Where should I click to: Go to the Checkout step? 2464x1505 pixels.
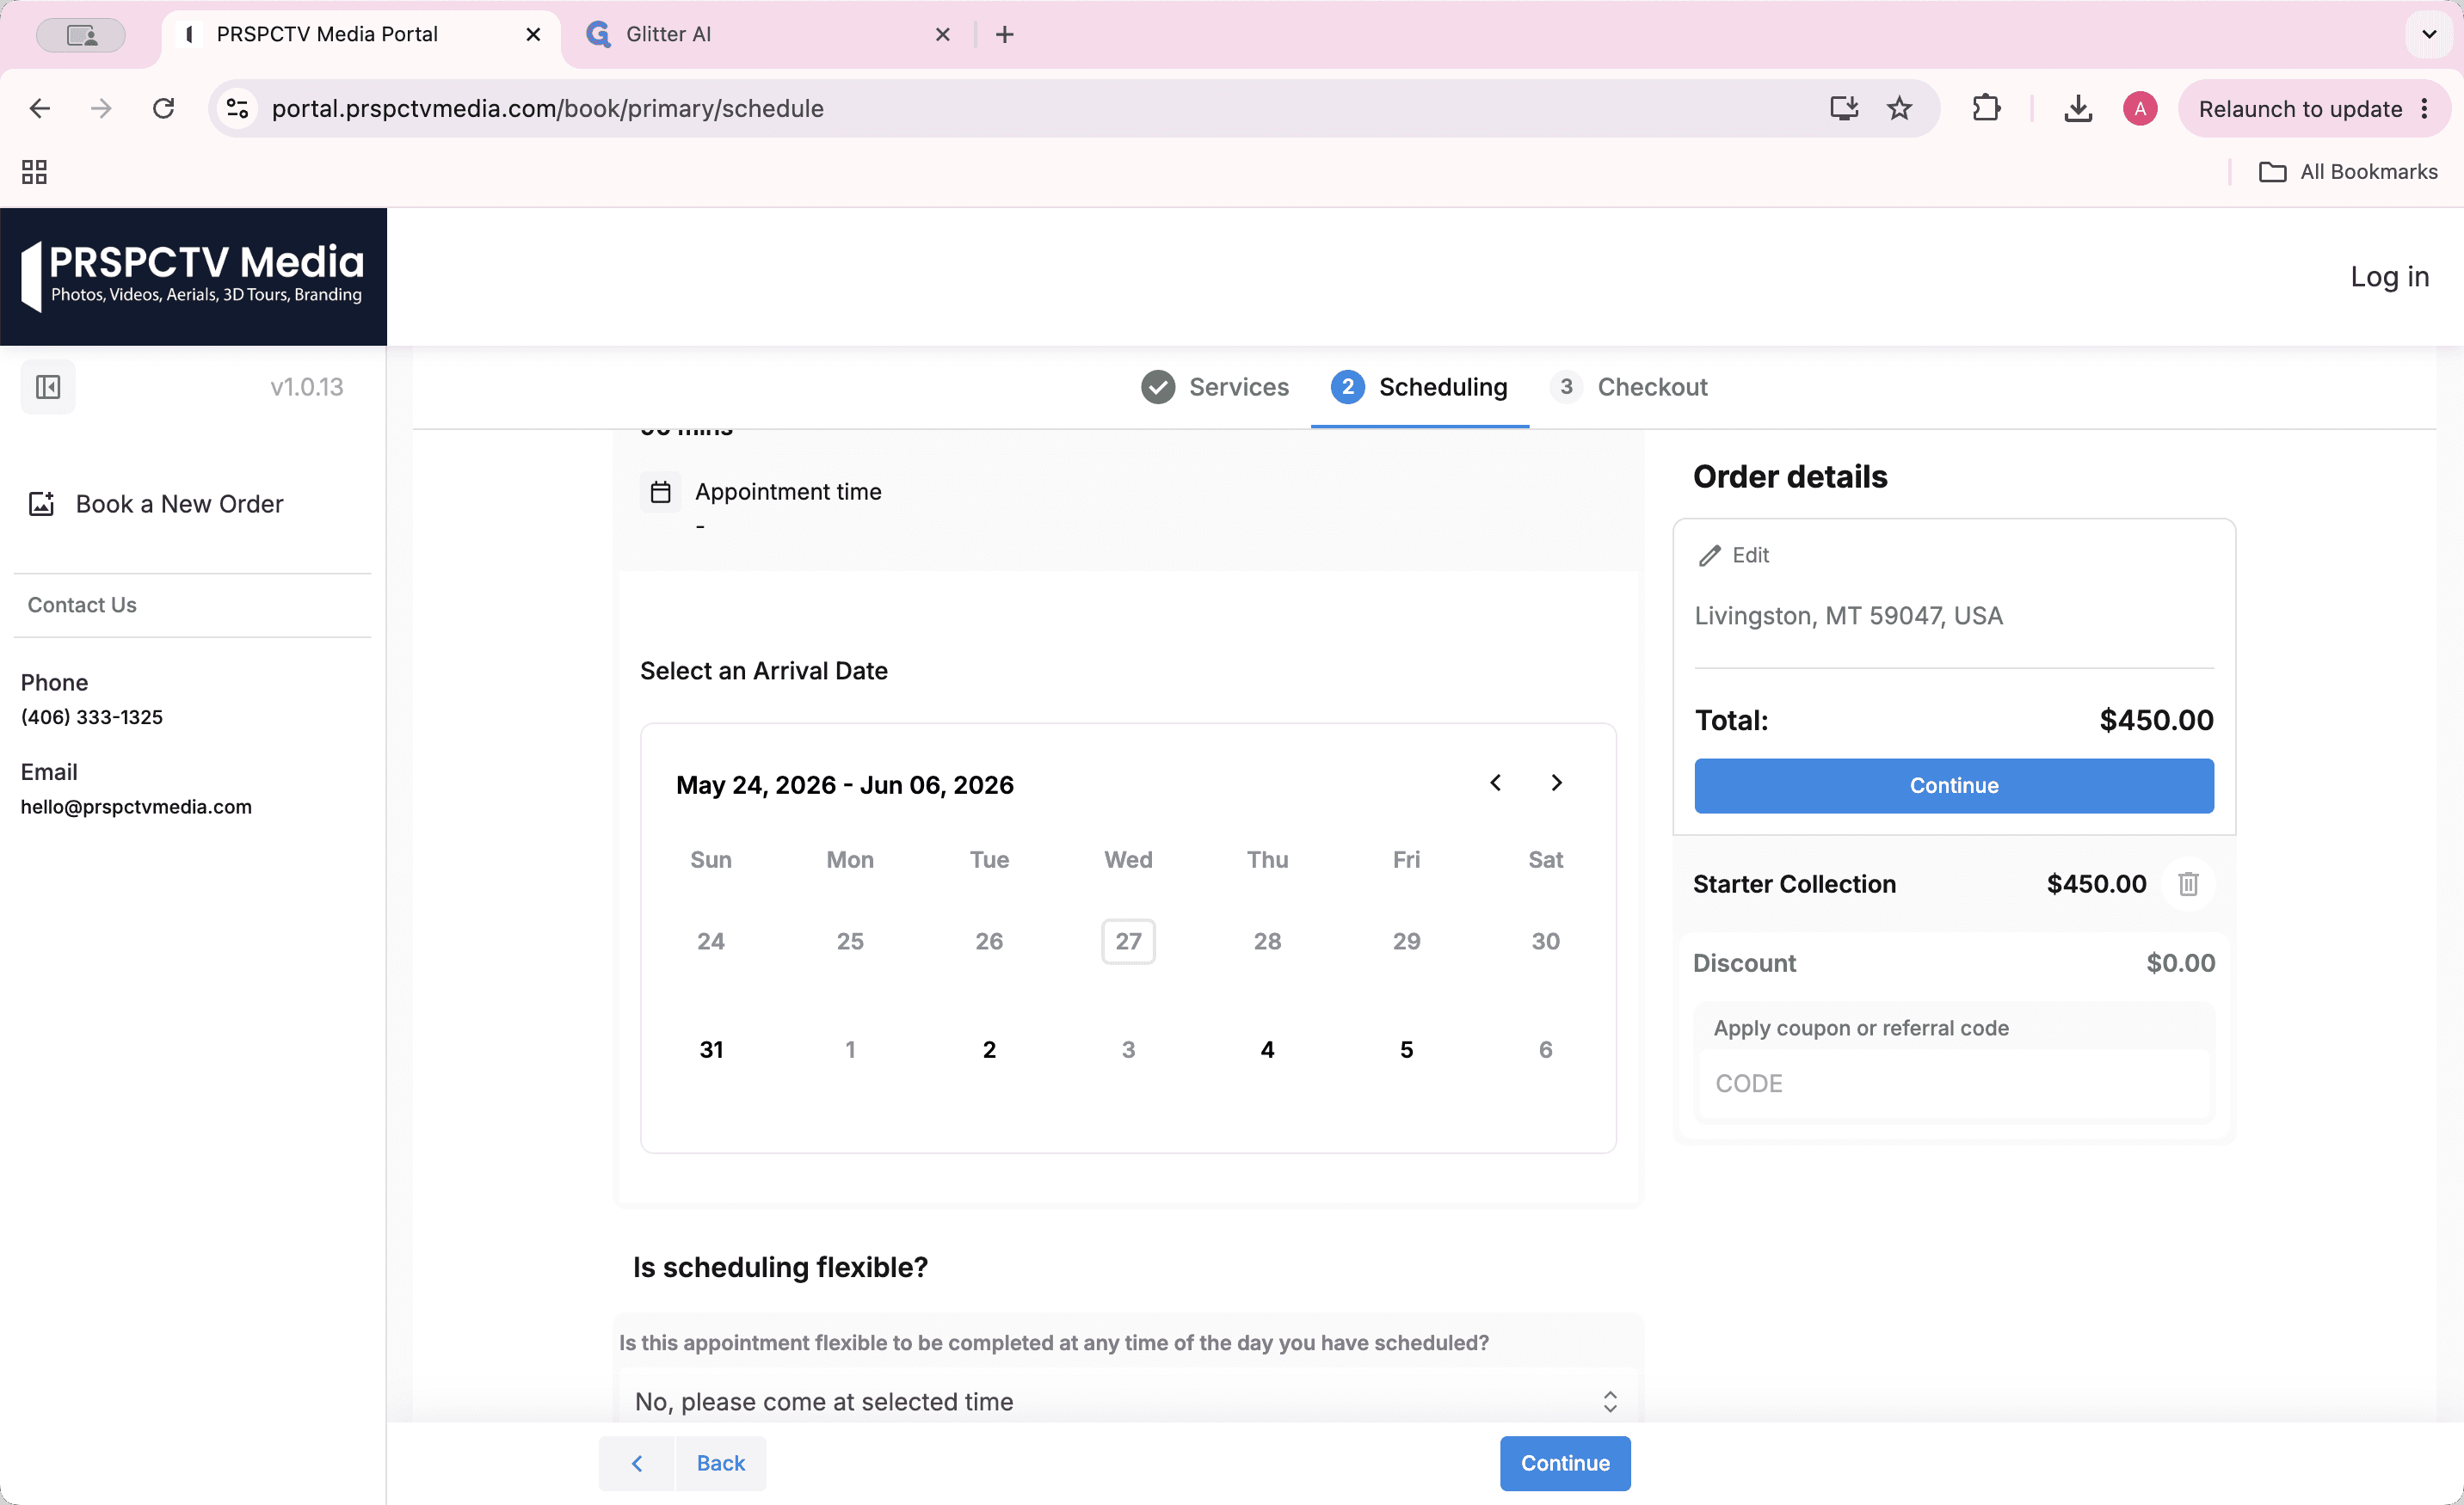[x=1629, y=387]
